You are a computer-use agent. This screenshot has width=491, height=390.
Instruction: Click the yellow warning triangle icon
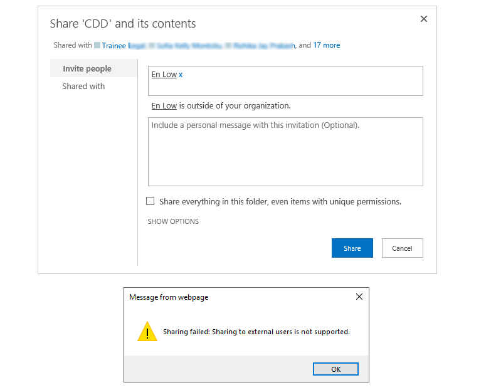[x=147, y=331]
